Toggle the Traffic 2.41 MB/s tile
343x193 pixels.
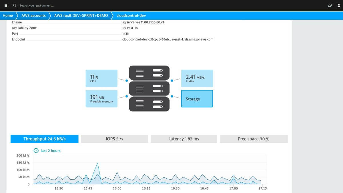(x=197, y=78)
